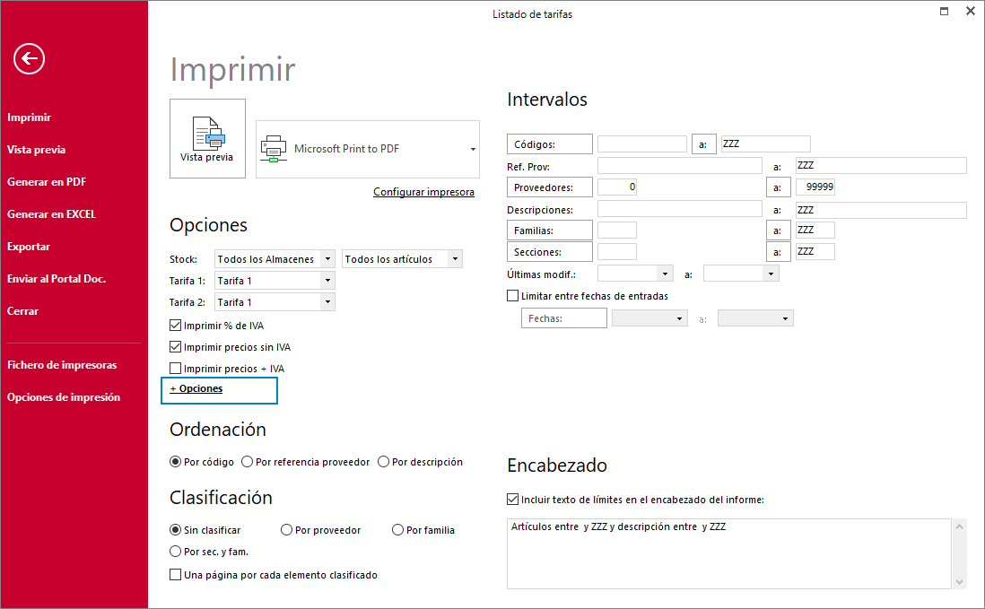The width and height of the screenshot is (985, 609).
Task: Click the Vista previa document icon button
Action: coord(207,139)
